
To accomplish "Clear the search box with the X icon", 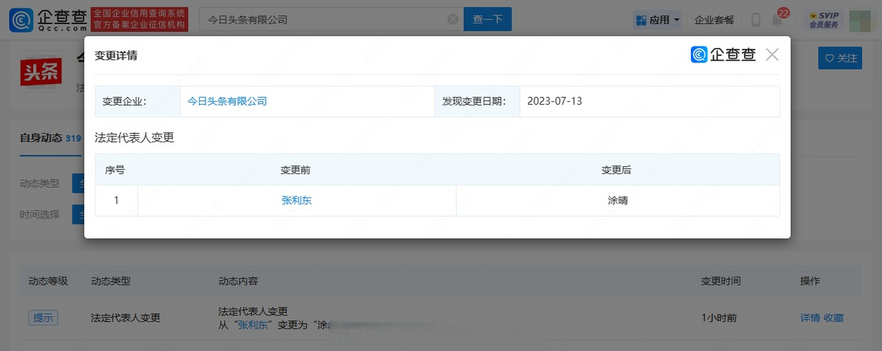I will click(453, 19).
